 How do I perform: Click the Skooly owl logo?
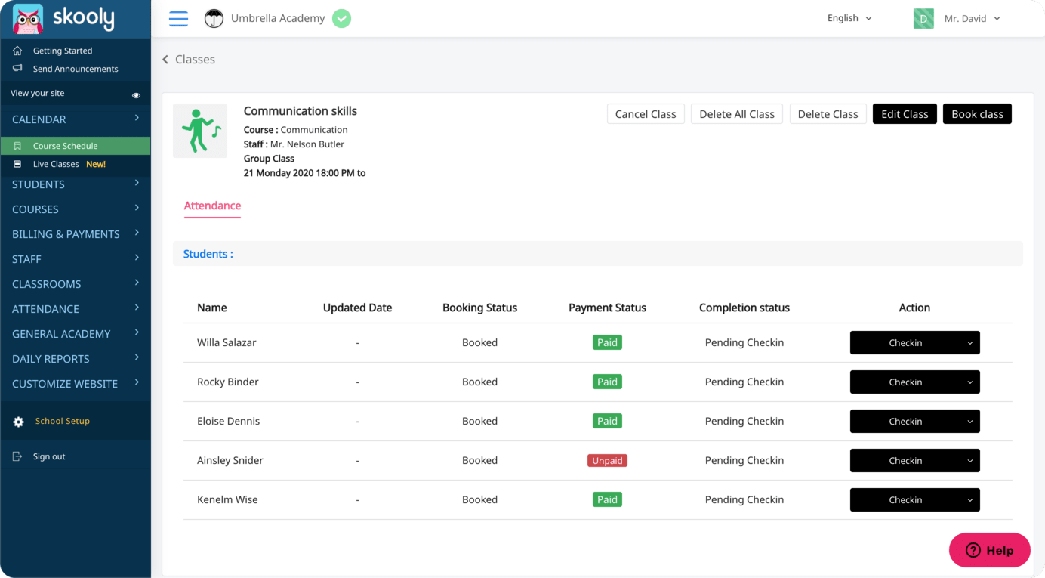[28, 19]
